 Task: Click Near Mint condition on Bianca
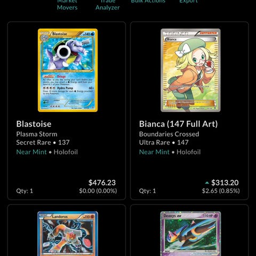[x=154, y=152]
